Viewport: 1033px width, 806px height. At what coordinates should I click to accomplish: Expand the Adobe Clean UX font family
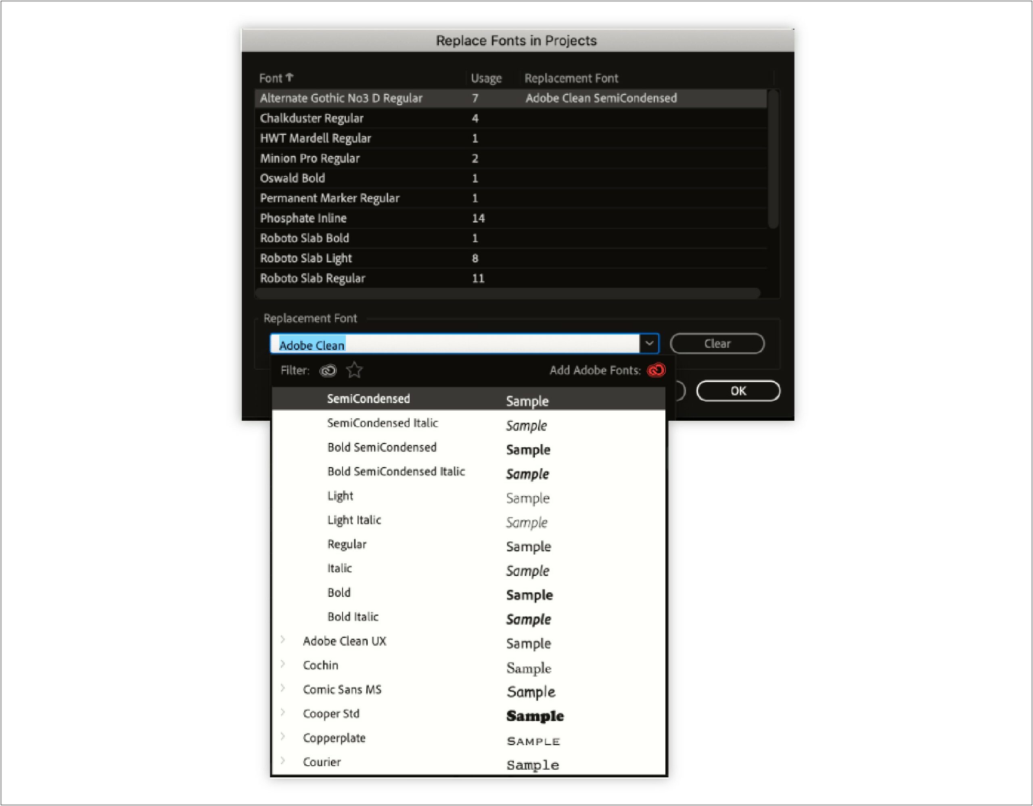pyautogui.click(x=283, y=641)
